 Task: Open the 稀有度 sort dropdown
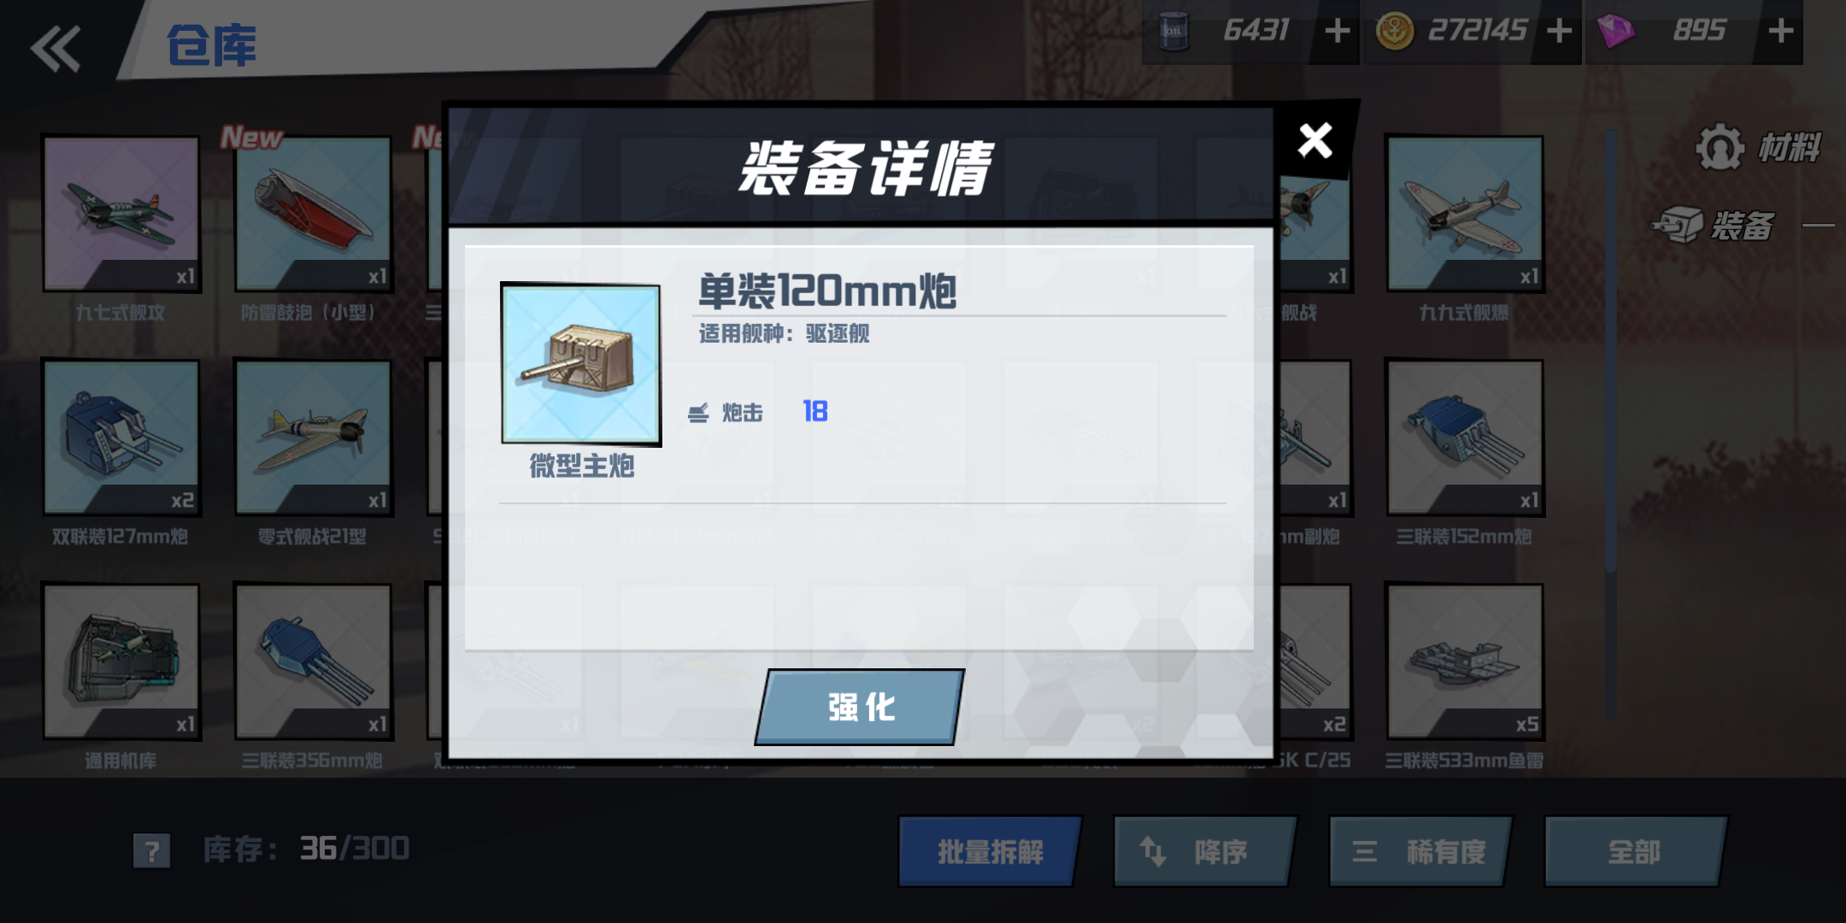click(x=1420, y=851)
